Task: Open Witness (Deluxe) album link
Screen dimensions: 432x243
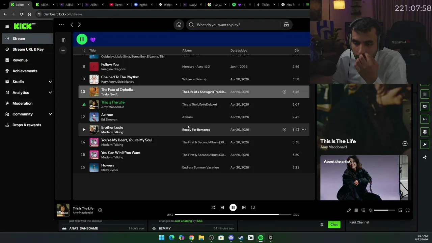Action: click(194, 79)
